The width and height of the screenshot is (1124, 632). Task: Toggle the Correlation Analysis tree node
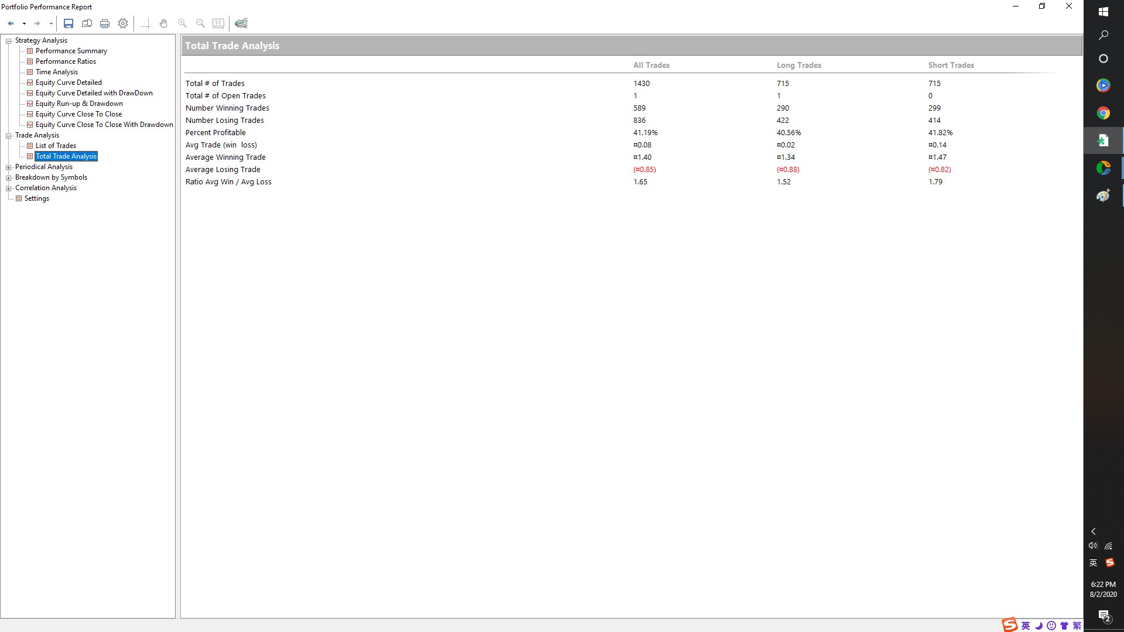(9, 188)
